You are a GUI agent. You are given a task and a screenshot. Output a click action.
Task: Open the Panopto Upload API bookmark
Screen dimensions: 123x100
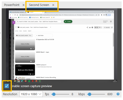pyautogui.click(x=45, y=17)
